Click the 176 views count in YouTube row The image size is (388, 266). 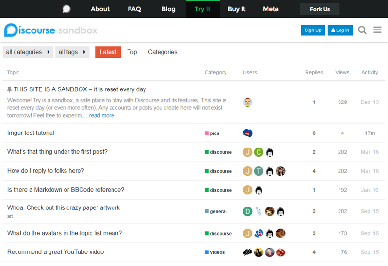(x=342, y=252)
